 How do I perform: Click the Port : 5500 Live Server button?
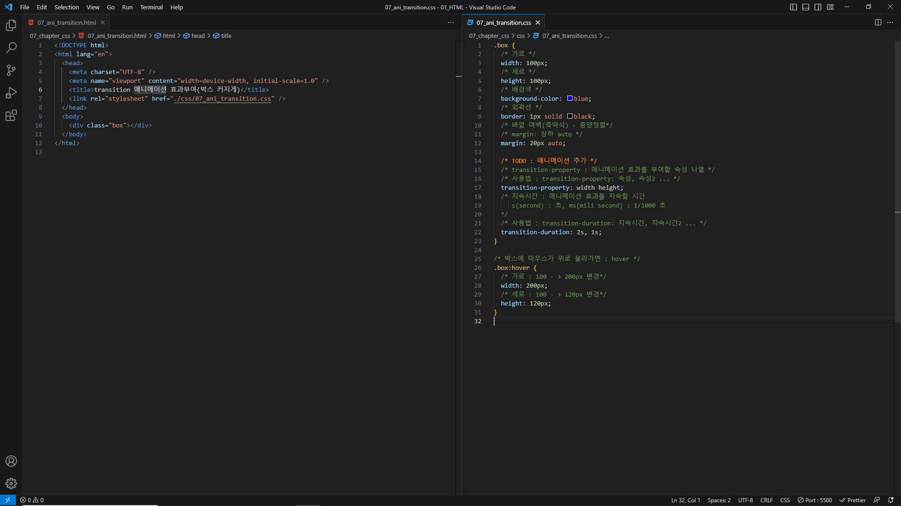pos(815,500)
